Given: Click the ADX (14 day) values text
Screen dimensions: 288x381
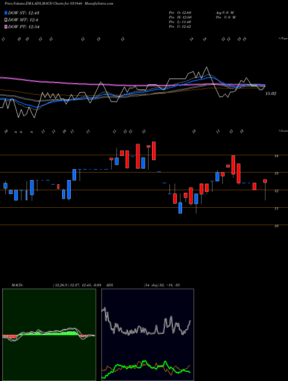Looking at the screenshot, I should [162, 285].
